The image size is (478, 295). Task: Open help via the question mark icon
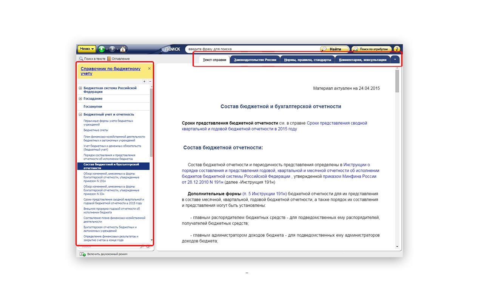[396, 49]
